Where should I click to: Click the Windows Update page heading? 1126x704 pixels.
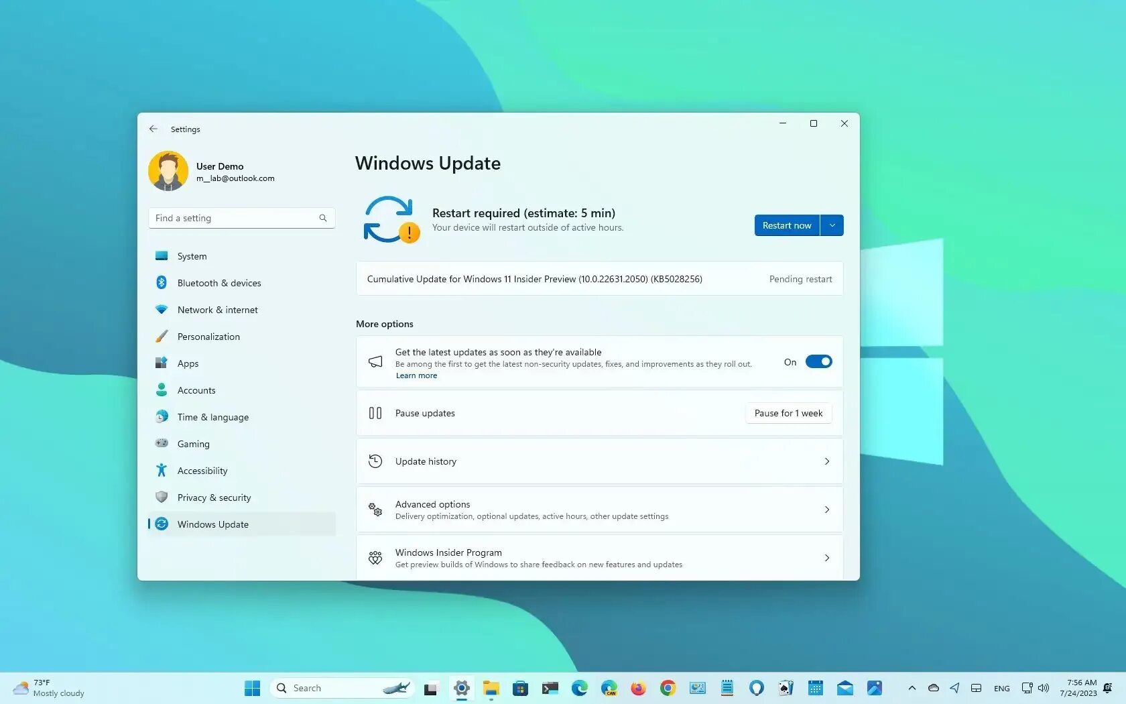click(x=428, y=164)
